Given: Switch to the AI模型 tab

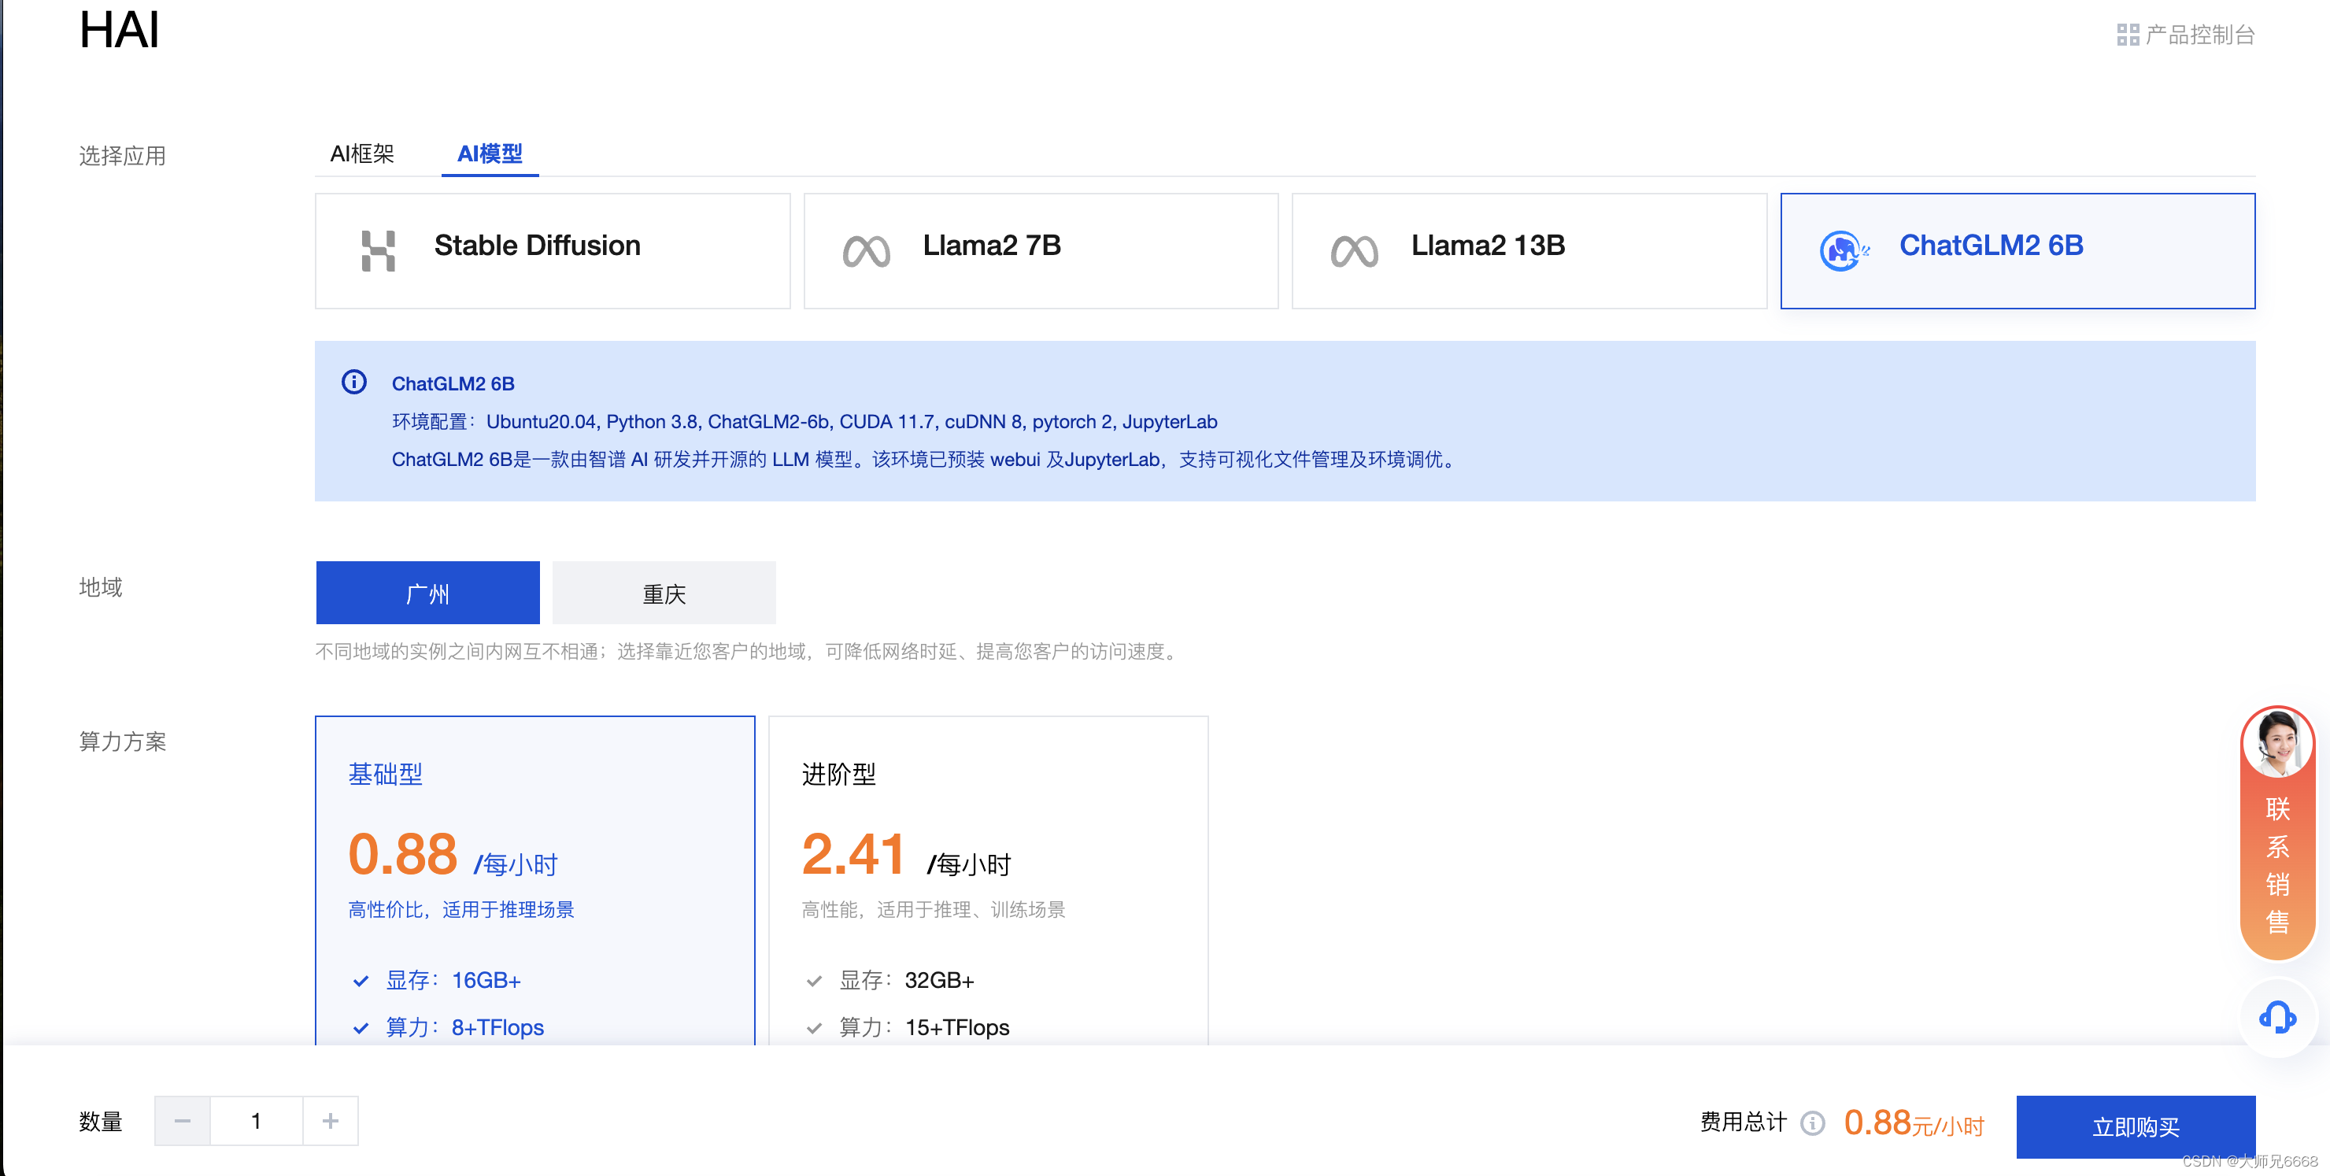Looking at the screenshot, I should click(x=490, y=153).
